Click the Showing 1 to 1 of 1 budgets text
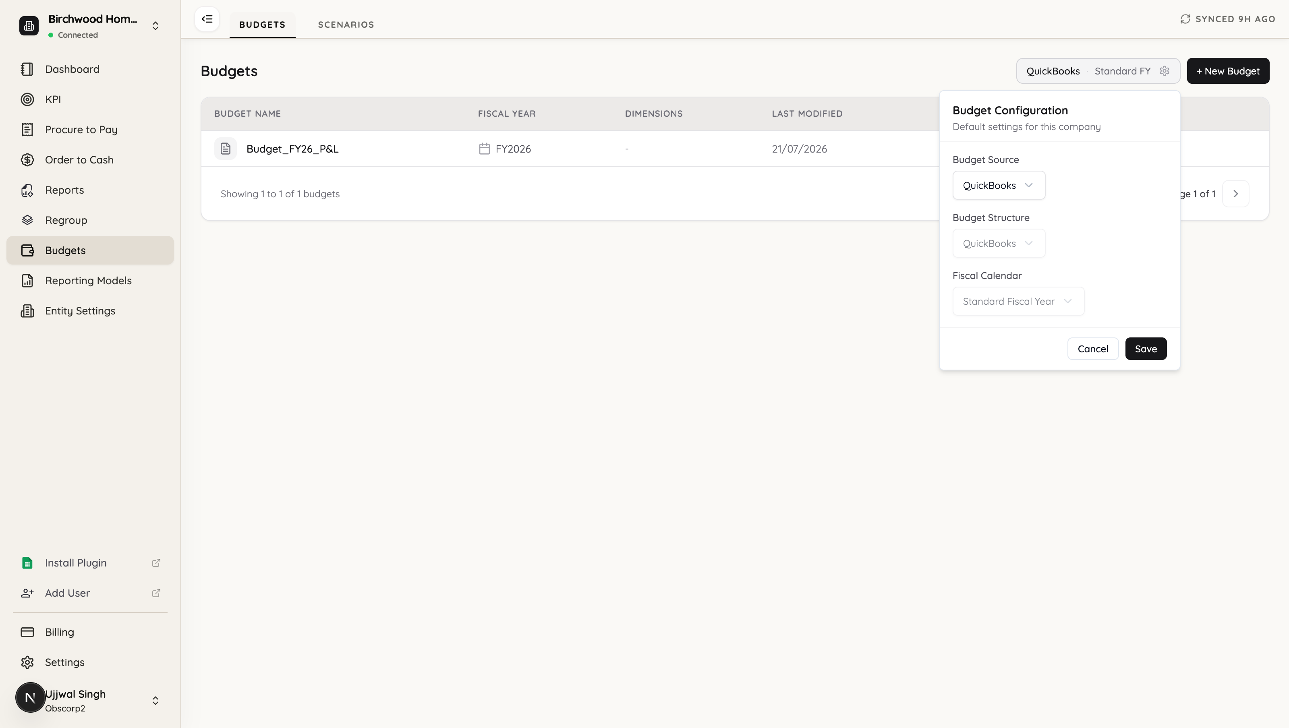 [x=280, y=194]
